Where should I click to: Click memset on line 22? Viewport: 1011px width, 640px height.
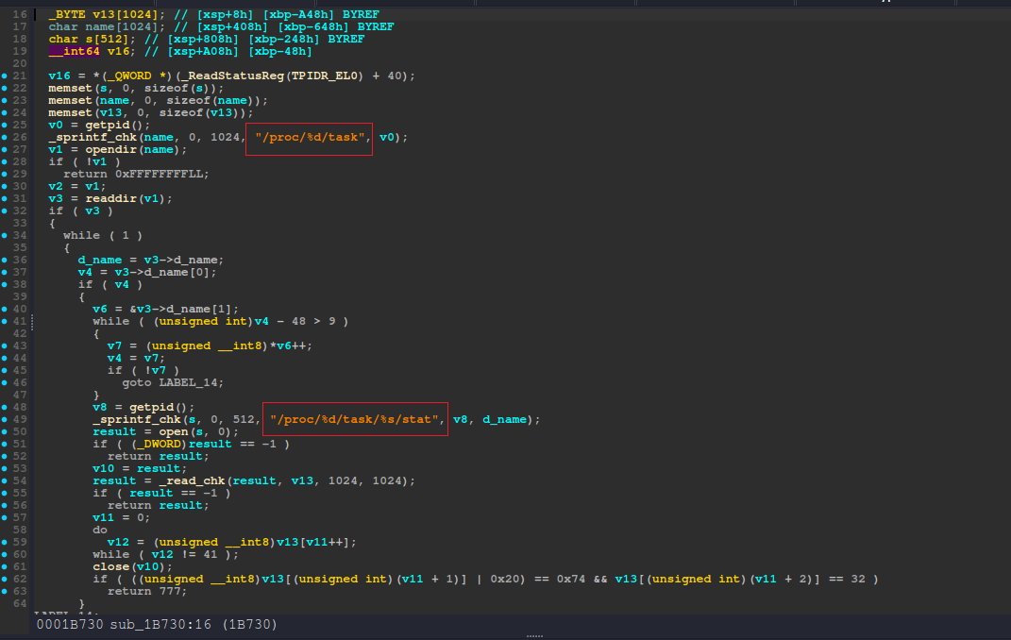[70, 89]
